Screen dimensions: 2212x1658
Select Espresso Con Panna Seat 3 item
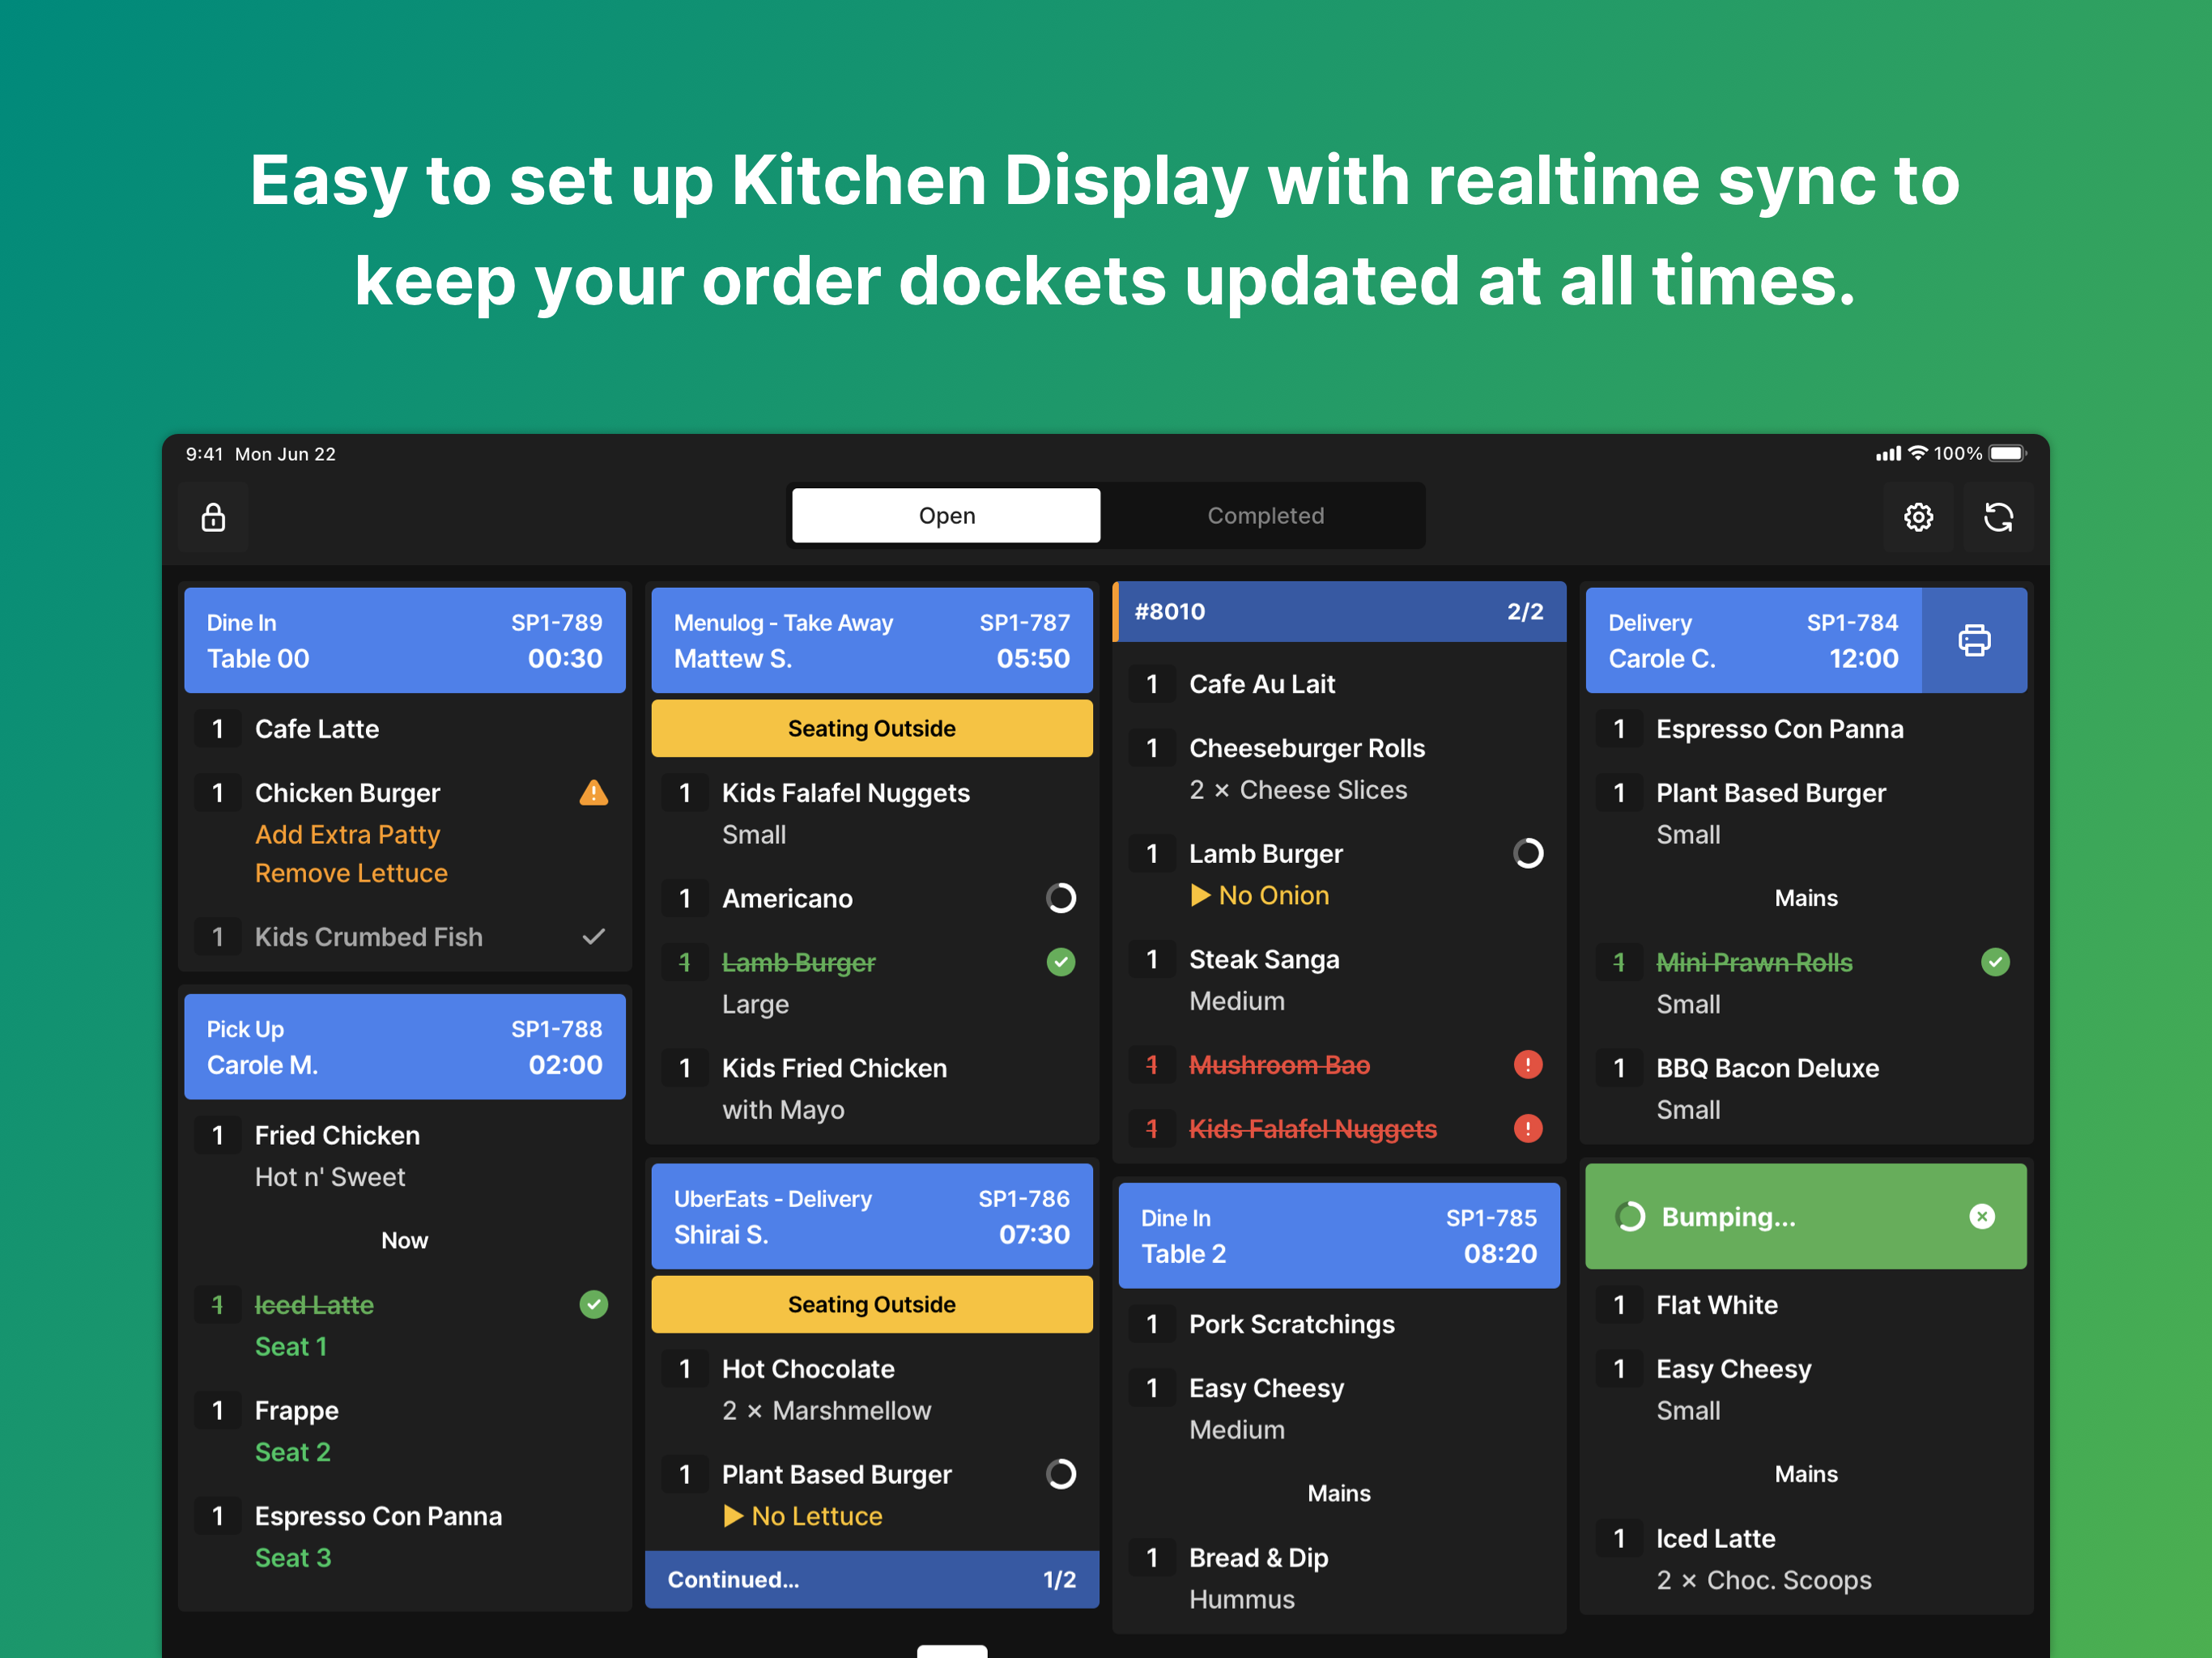pyautogui.click(x=405, y=1537)
